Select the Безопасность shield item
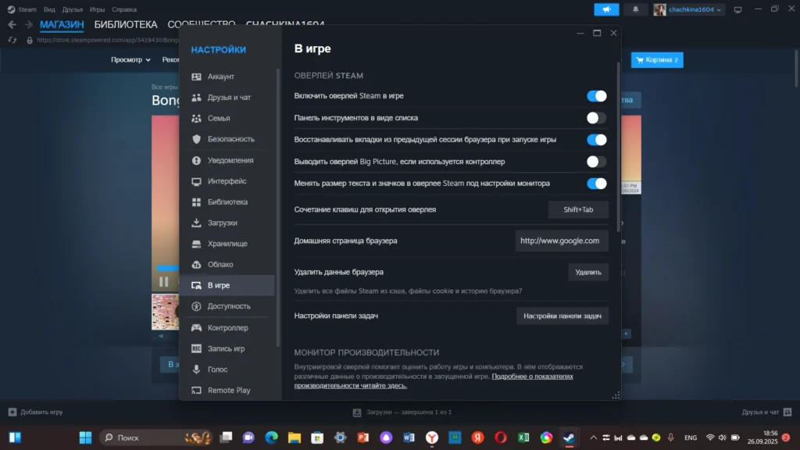 230,139
